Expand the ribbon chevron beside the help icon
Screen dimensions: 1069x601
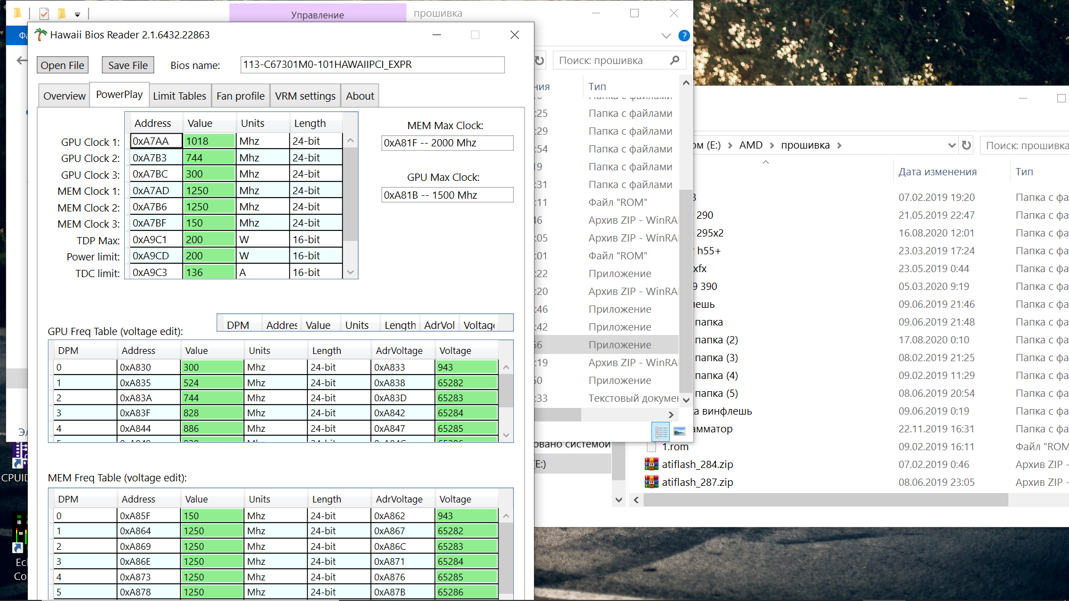click(x=666, y=36)
